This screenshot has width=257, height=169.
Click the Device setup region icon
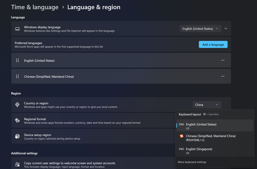point(17,136)
